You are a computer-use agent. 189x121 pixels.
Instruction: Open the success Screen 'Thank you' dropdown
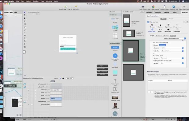[x=172, y=58]
